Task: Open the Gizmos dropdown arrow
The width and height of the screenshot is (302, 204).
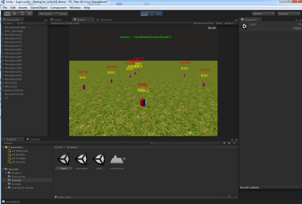Action: coord(235,23)
